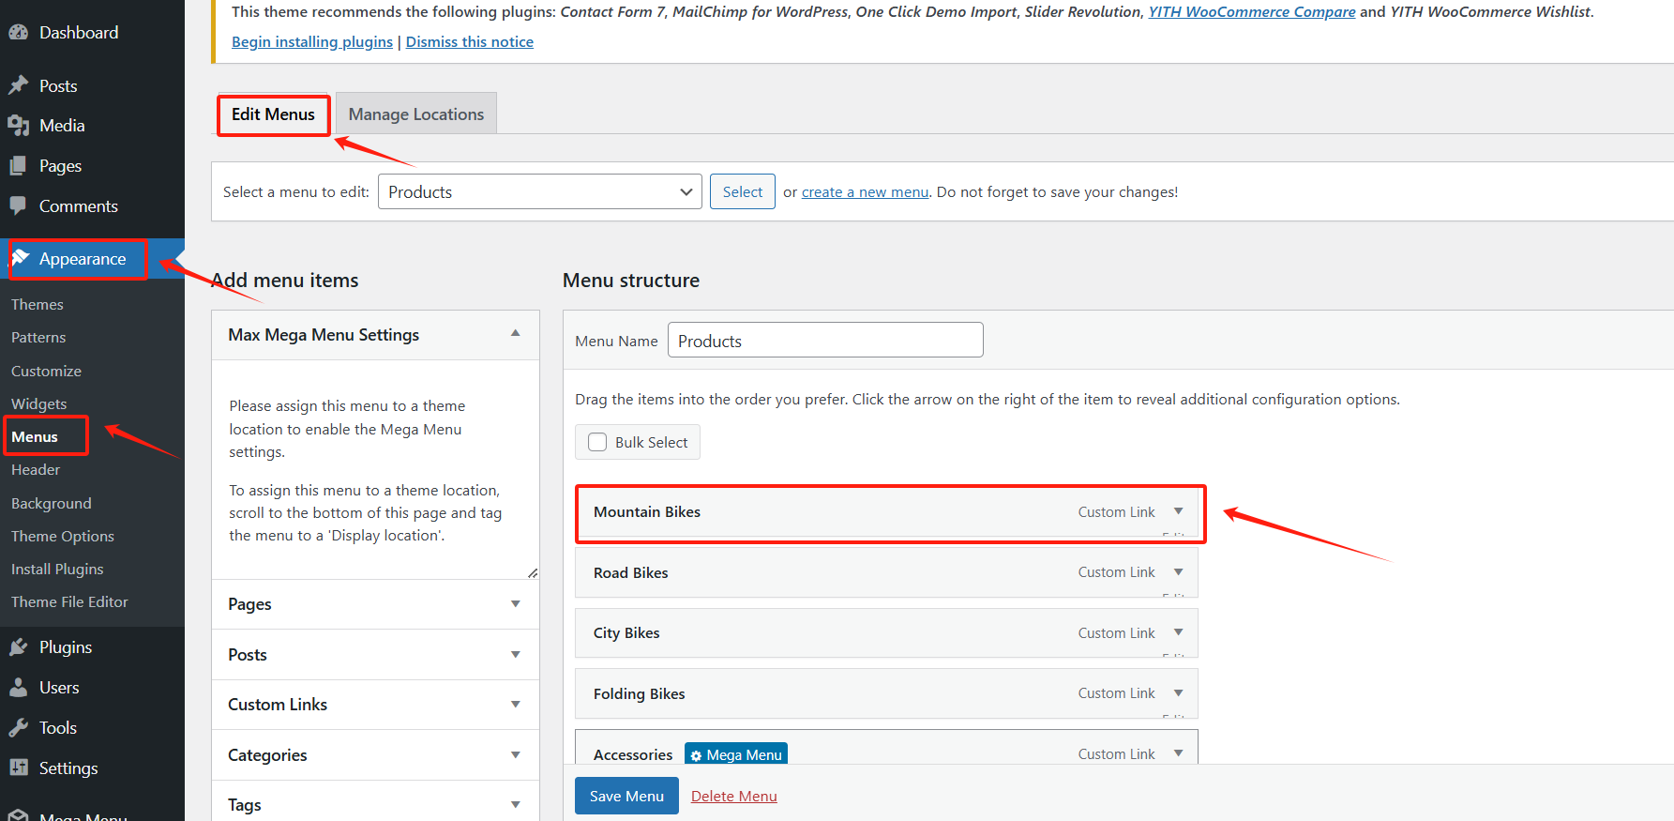The width and height of the screenshot is (1674, 821).
Task: Click the Settings sliders icon
Action: click(x=19, y=768)
